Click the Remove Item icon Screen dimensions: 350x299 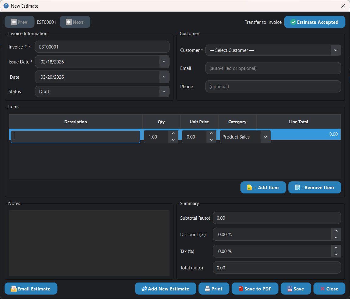(x=298, y=187)
